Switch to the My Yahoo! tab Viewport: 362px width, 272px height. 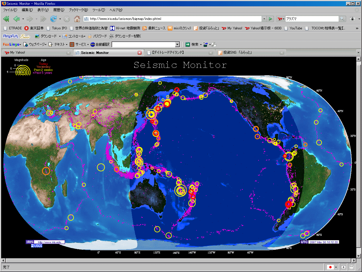tap(18, 53)
